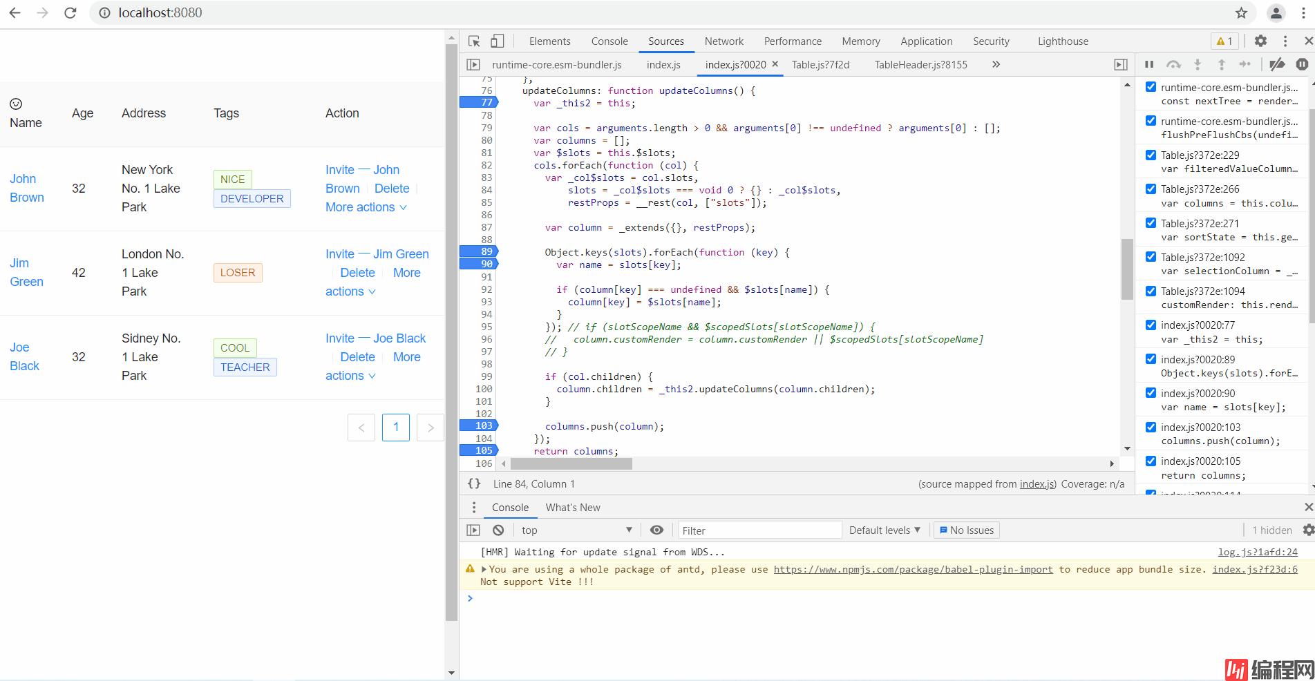Click the inspect element picker icon

click(474, 41)
